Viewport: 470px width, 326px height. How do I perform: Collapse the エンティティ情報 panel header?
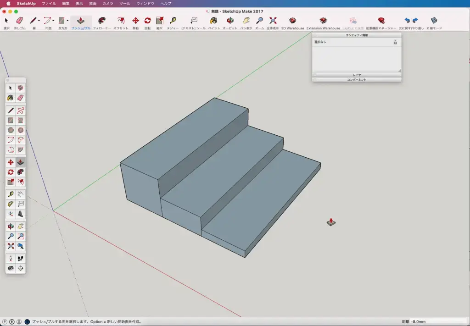point(357,35)
